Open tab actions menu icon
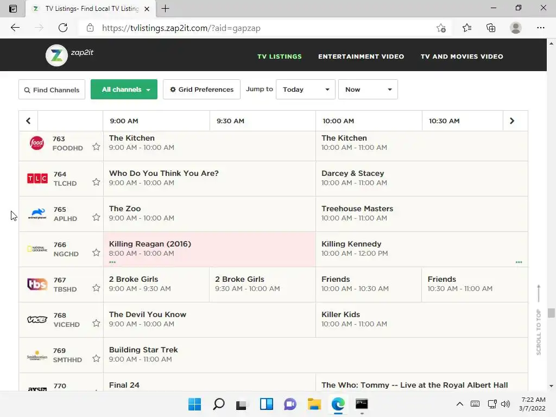Viewport: 556px width, 417px height. click(x=13, y=9)
